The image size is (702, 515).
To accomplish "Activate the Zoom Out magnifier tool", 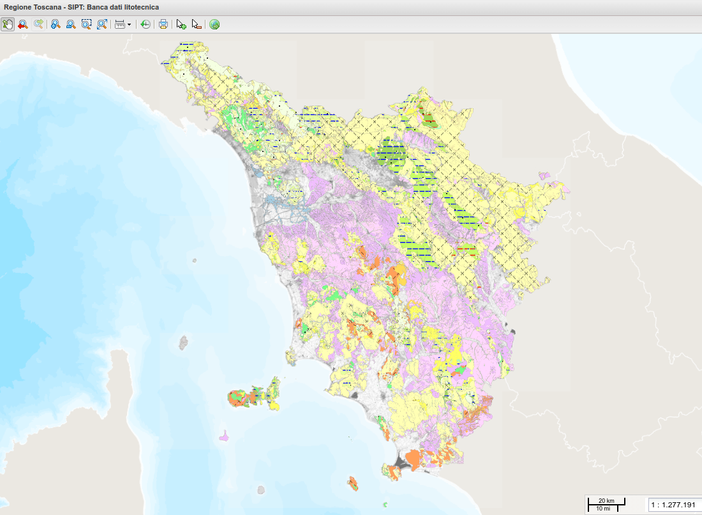I will [71, 24].
